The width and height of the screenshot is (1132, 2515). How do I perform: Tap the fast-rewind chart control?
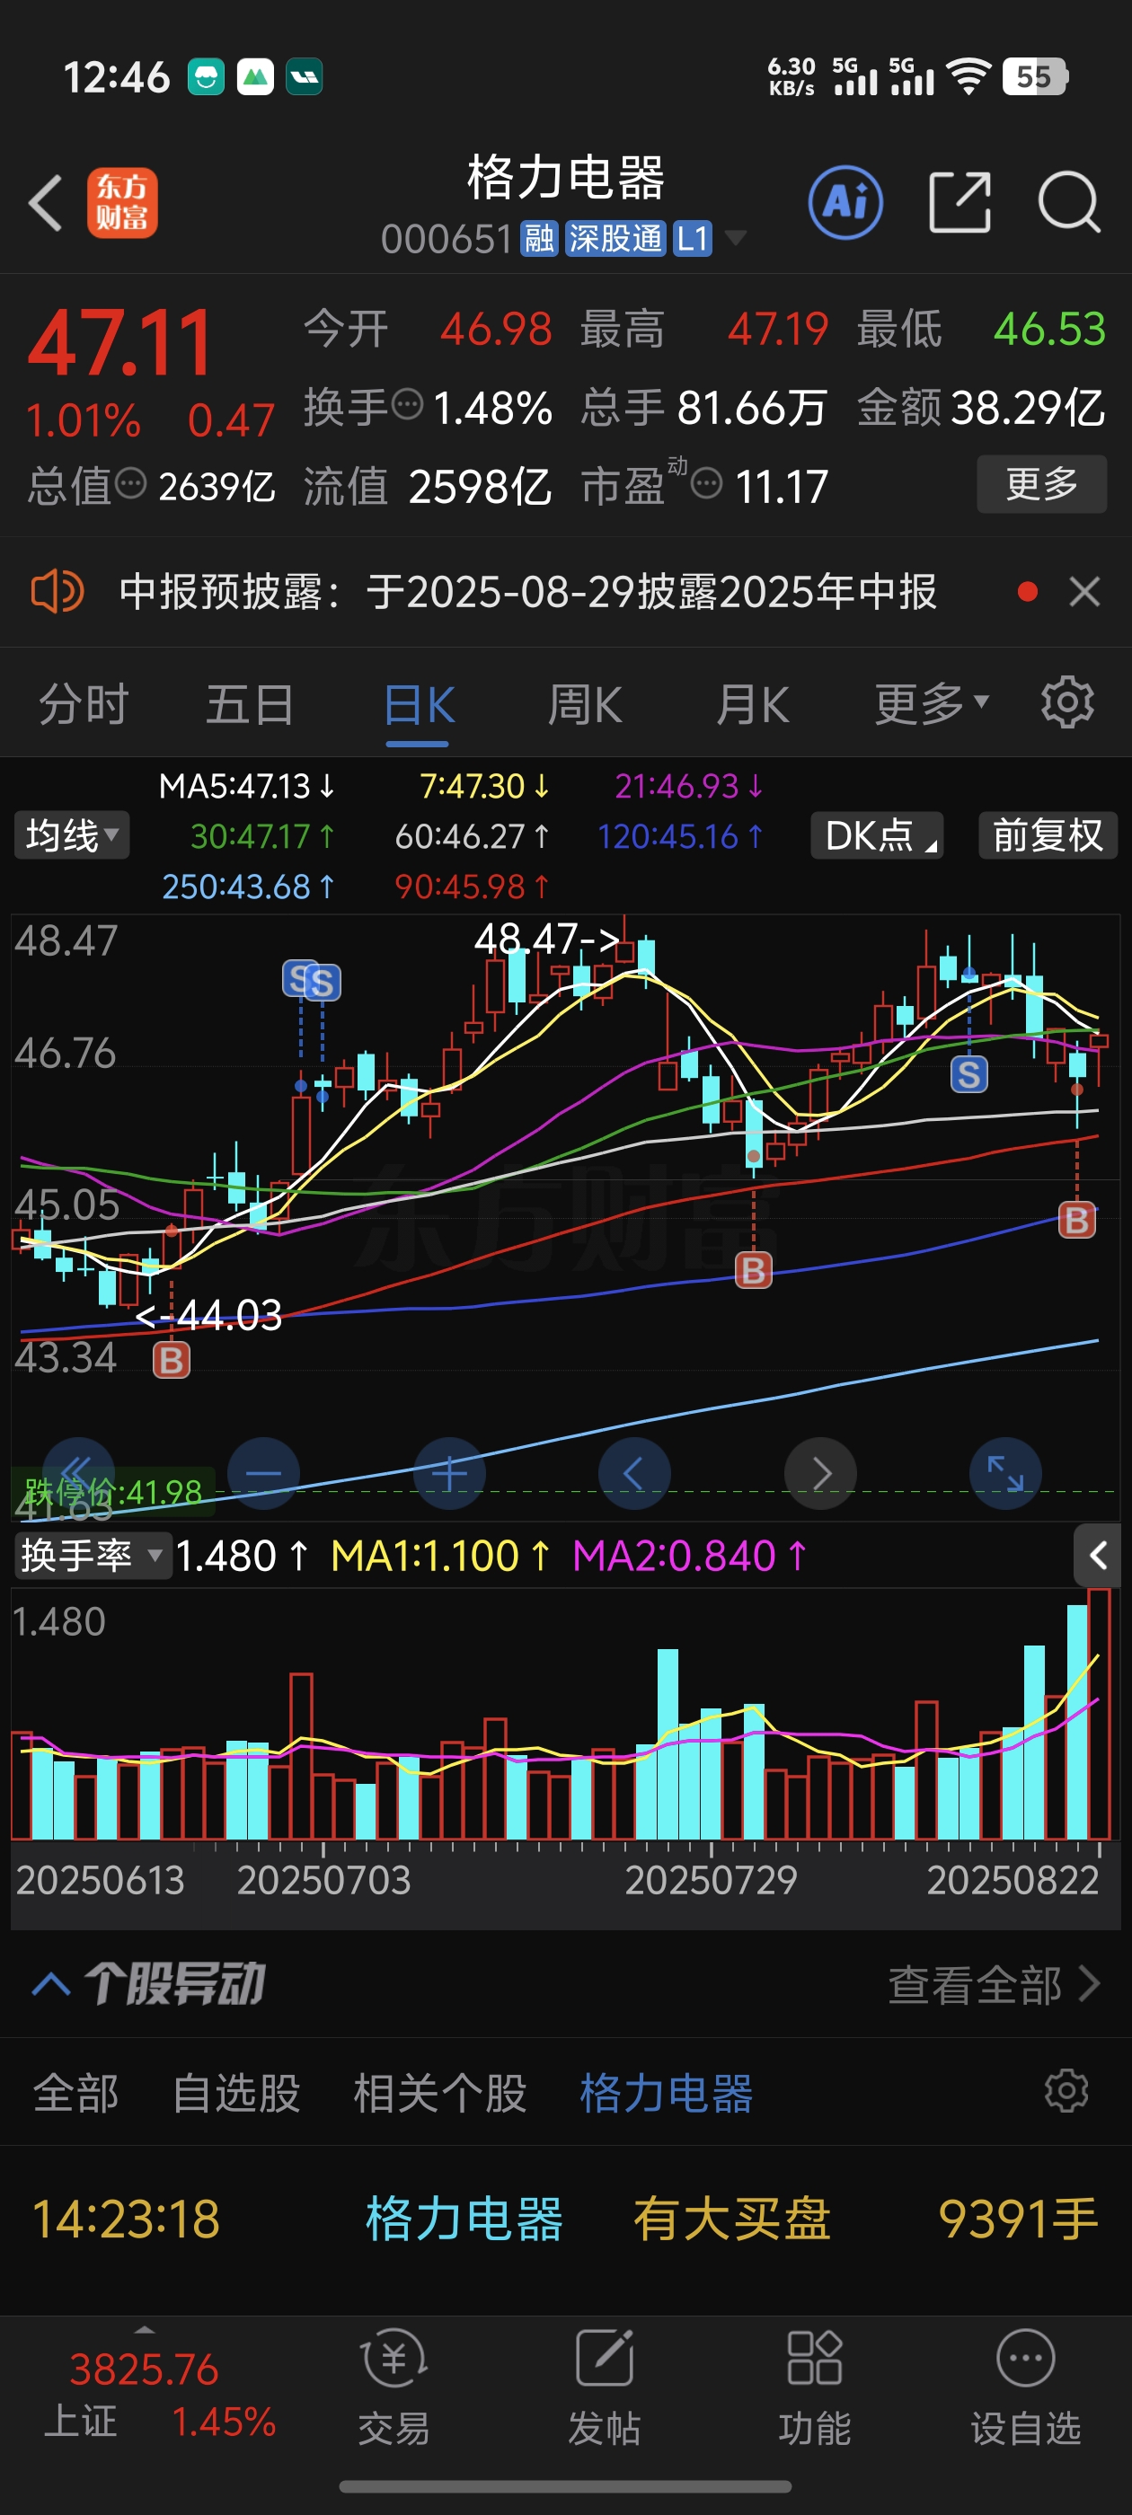click(78, 1473)
